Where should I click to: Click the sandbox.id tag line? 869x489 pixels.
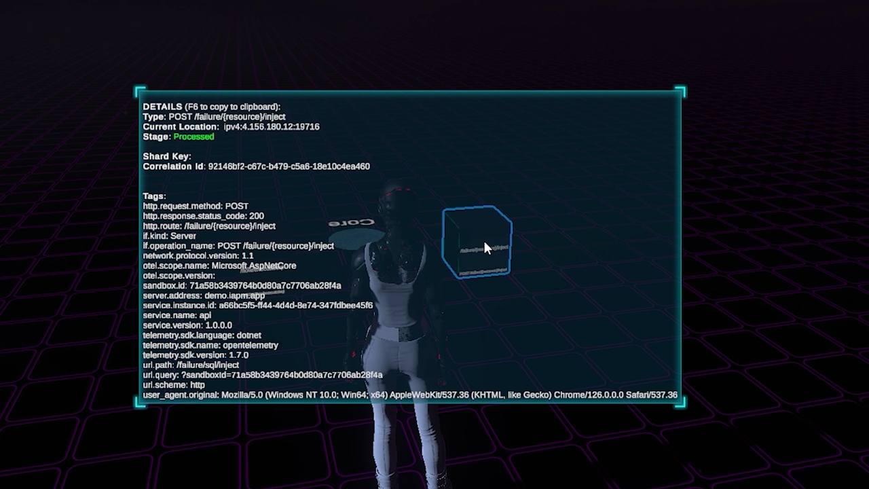[x=242, y=286]
